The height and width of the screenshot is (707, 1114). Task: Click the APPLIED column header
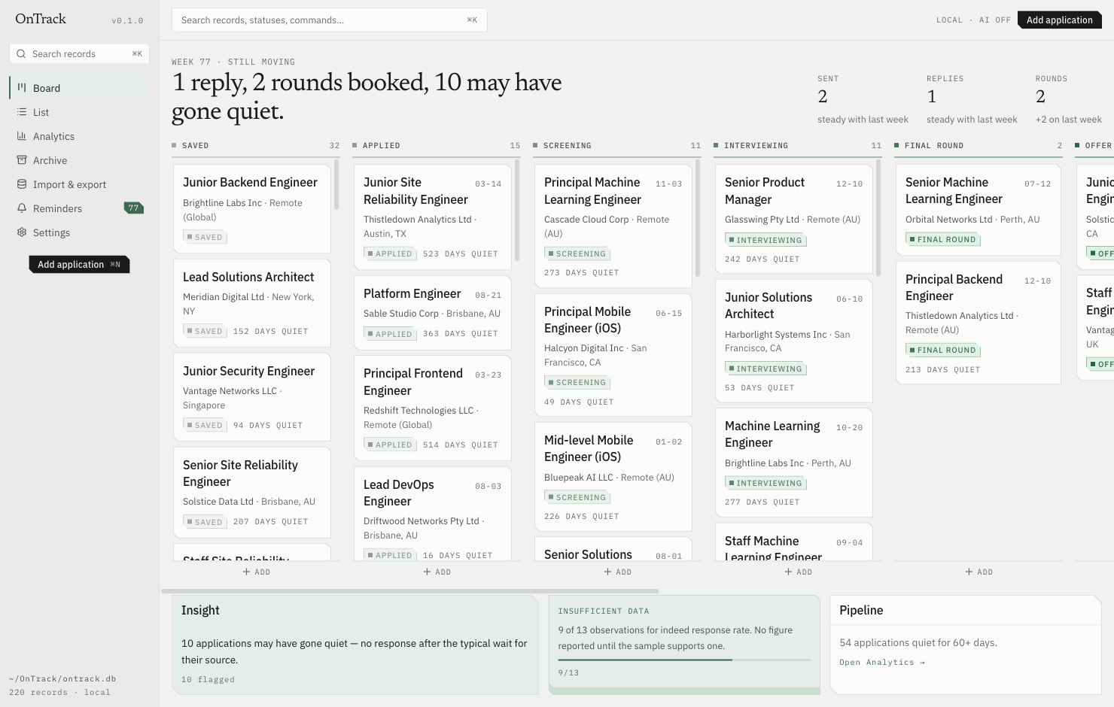pos(437,146)
